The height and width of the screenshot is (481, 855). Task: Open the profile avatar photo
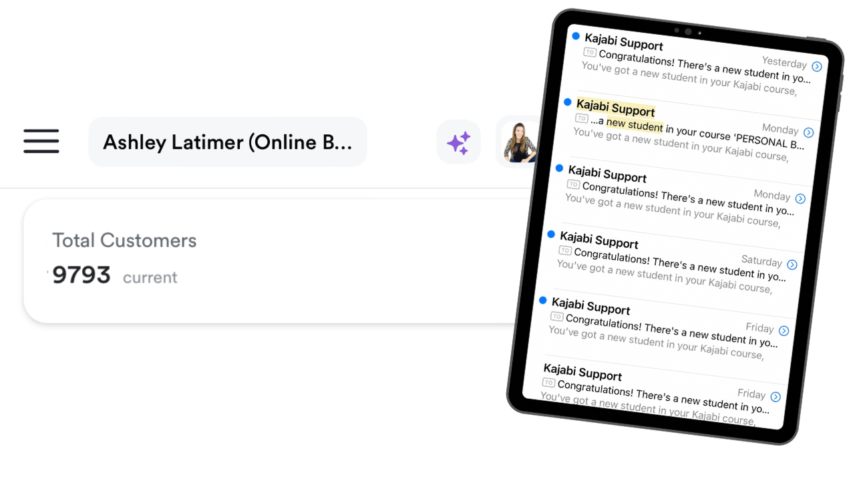pyautogui.click(x=520, y=142)
